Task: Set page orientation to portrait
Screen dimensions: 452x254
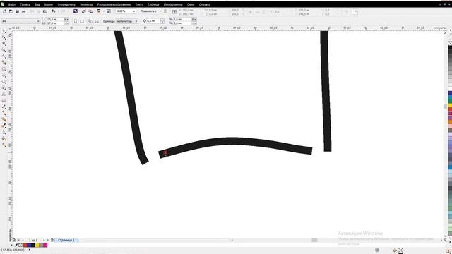Action: click(76, 21)
